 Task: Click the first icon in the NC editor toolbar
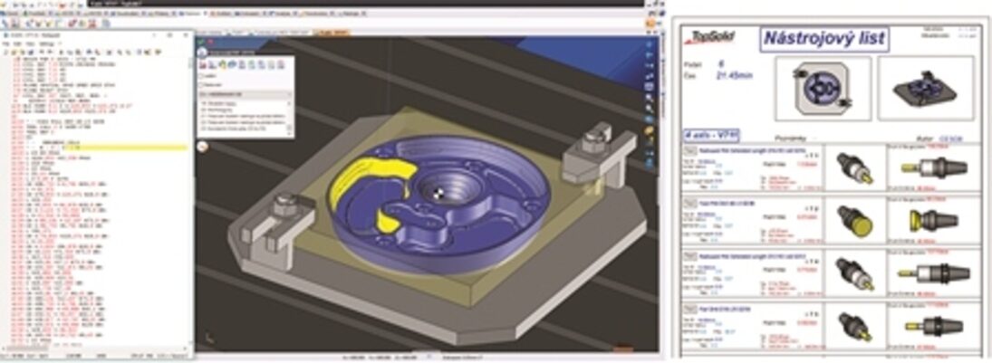[x=5, y=51]
